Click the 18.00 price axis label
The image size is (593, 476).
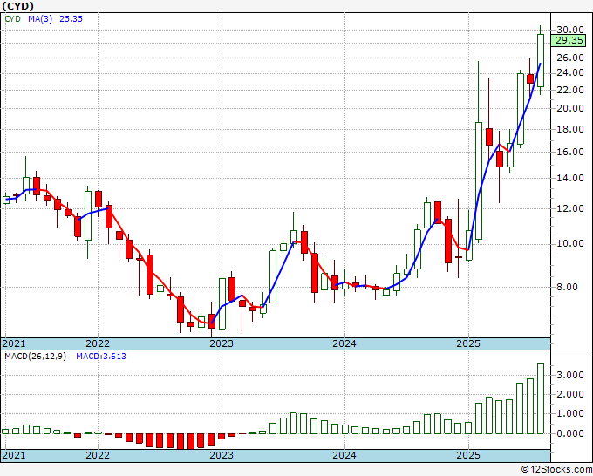pyautogui.click(x=570, y=129)
